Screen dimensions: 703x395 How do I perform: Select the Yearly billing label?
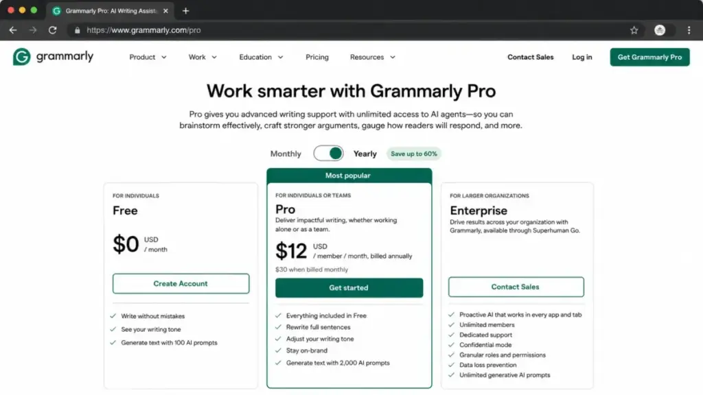[365, 154]
